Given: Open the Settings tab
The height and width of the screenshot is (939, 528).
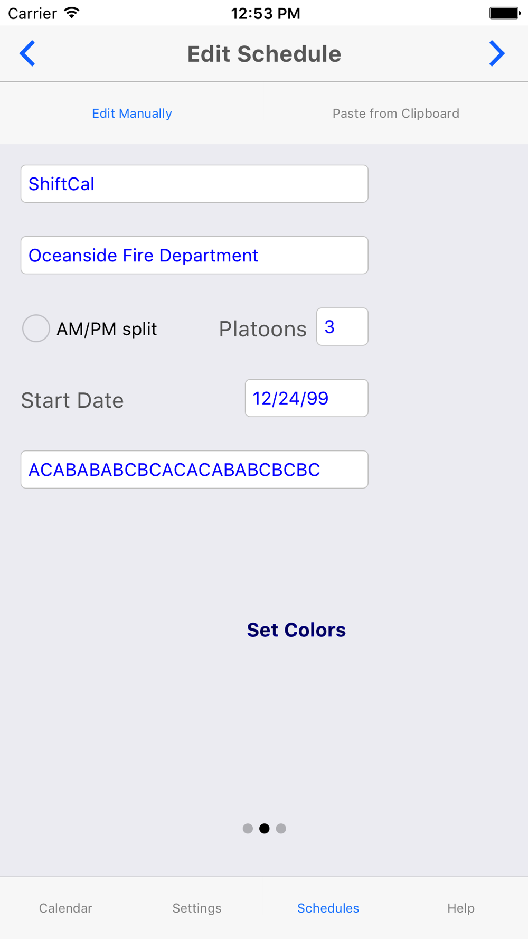Looking at the screenshot, I should (x=197, y=908).
